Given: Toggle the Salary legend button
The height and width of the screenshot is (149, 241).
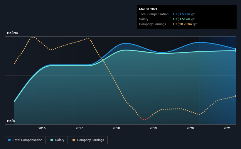Looking at the screenshot, I should pos(57,140).
